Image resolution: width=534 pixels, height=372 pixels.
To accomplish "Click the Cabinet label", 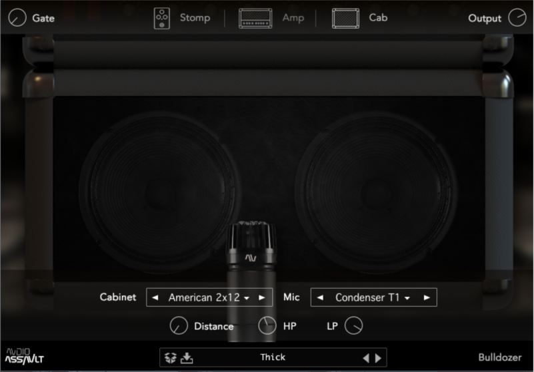I will point(118,297).
